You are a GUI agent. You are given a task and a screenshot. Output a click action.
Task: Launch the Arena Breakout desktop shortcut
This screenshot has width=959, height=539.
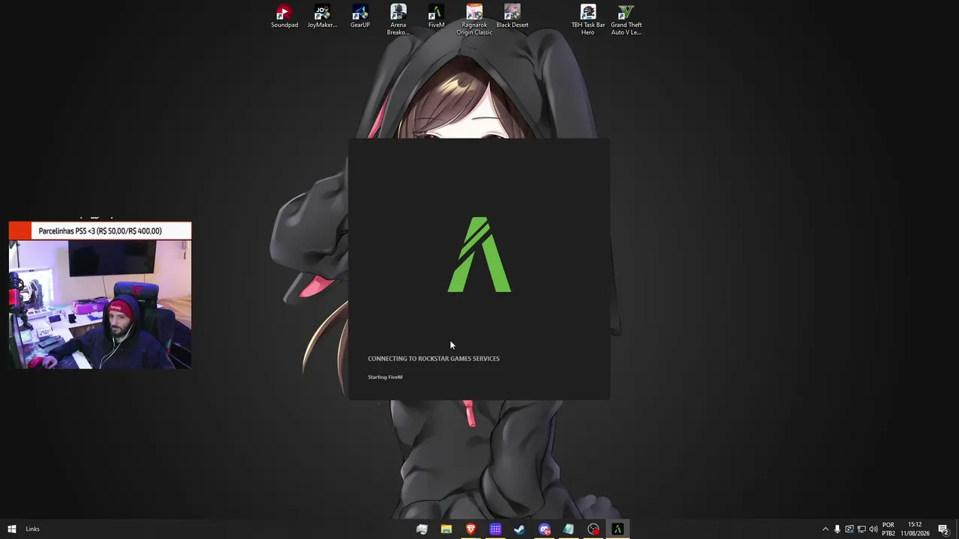click(x=398, y=19)
